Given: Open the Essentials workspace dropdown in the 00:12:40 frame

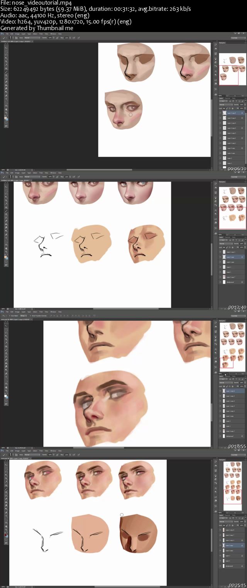Looking at the screenshot, I should [239, 177].
